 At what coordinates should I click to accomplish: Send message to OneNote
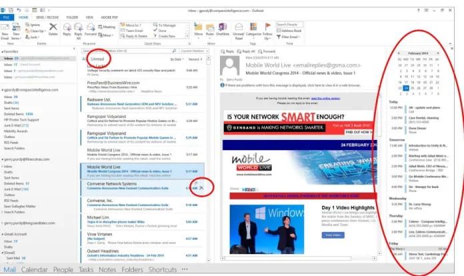223,29
